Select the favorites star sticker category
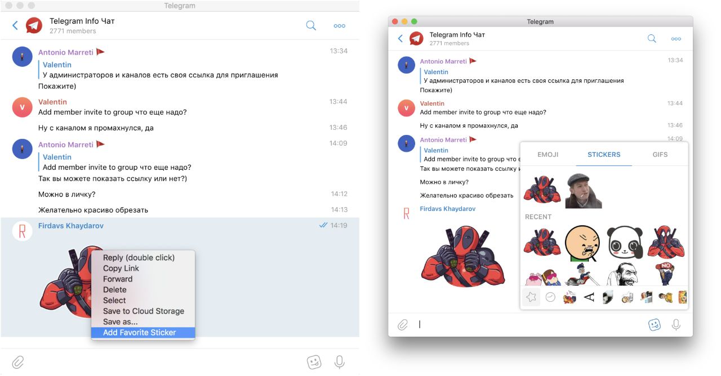 click(531, 297)
